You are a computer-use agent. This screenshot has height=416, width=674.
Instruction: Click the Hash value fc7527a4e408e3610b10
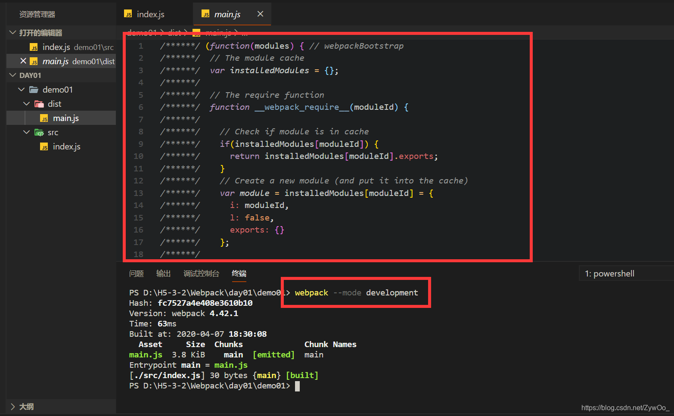pos(205,303)
